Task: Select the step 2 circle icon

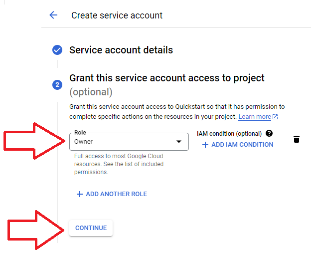Action: 57,85
